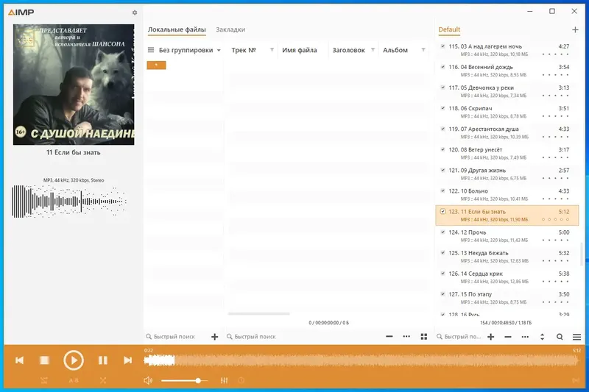The width and height of the screenshot is (589, 392).
Task: Adjust the volume slider
Action: (x=185, y=381)
